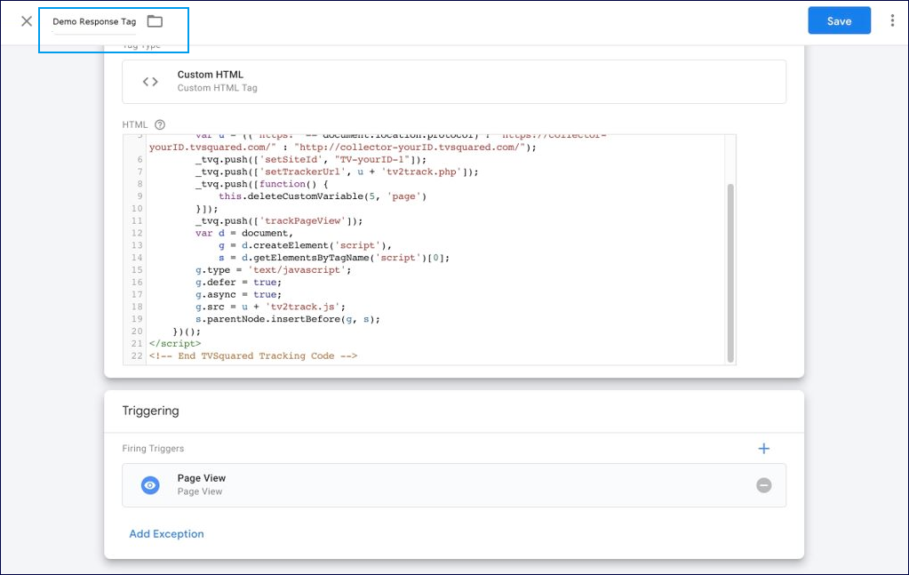The width and height of the screenshot is (909, 575).
Task: Select the Custom HTML tag type card
Action: 453,82
